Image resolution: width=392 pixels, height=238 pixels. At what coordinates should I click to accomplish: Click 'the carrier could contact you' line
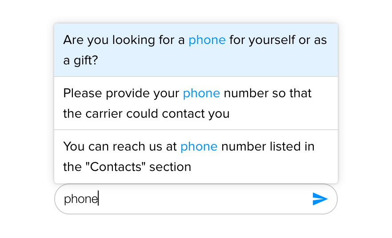[146, 114]
